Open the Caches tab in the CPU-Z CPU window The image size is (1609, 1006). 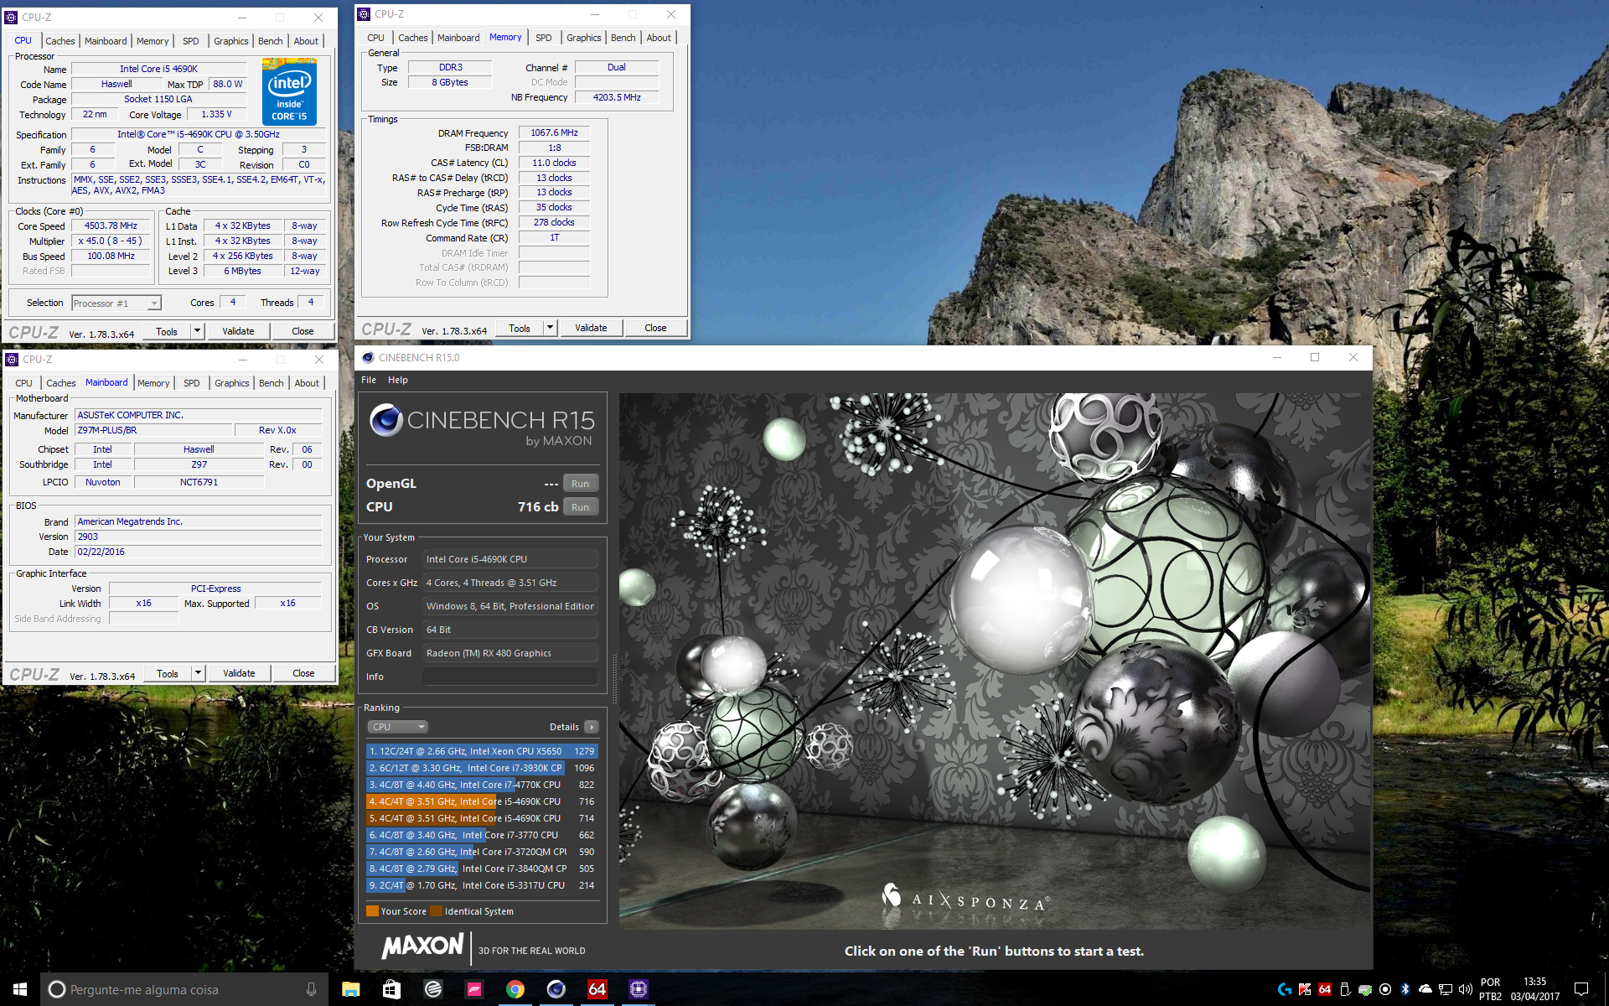coord(59,41)
